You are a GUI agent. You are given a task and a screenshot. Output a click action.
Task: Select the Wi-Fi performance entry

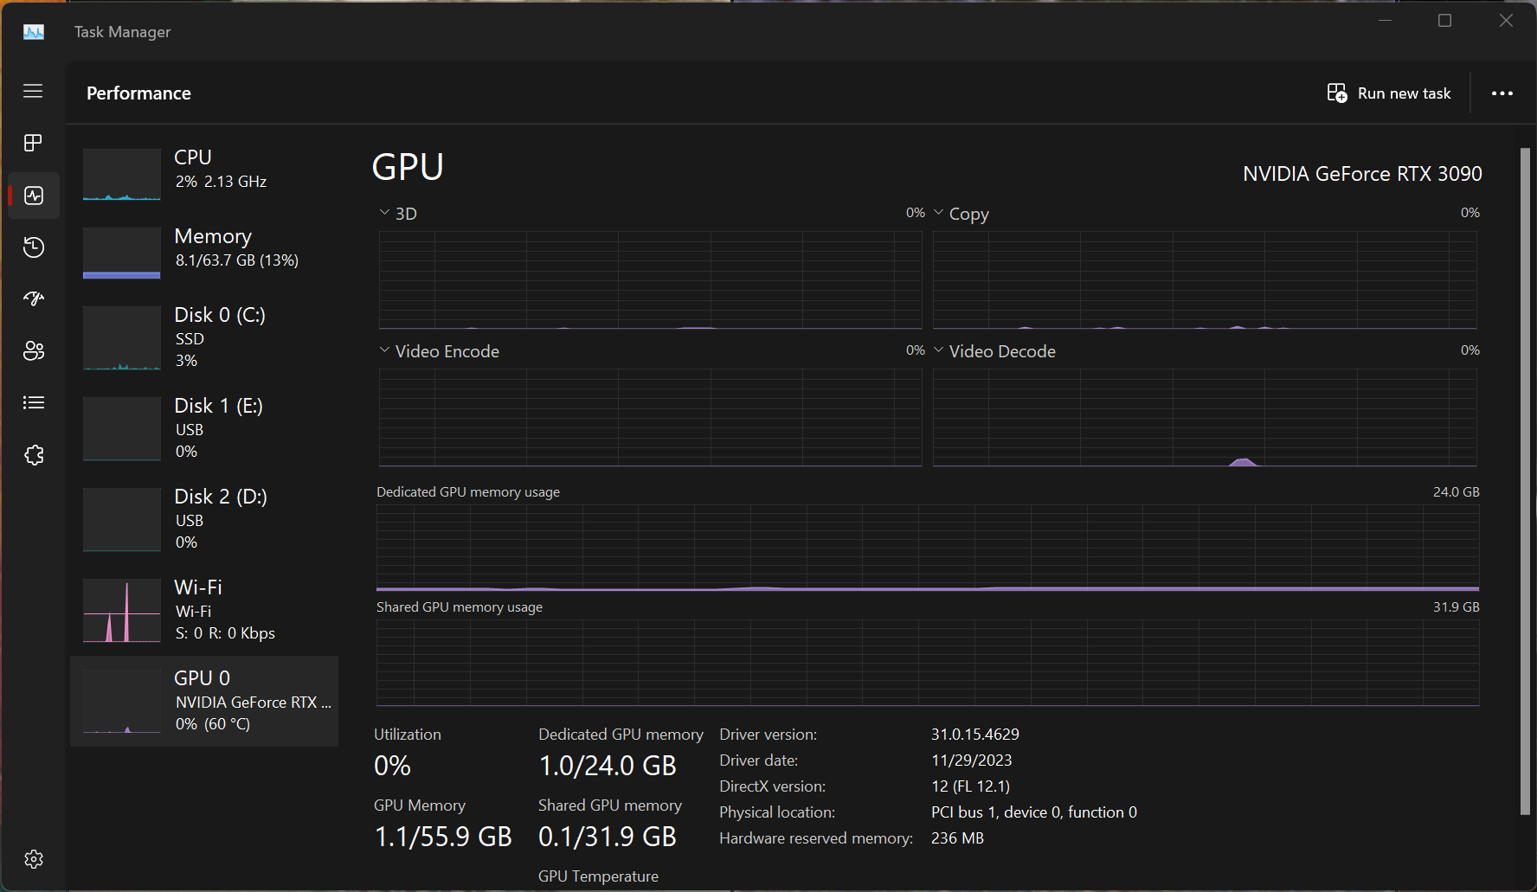[x=204, y=610]
